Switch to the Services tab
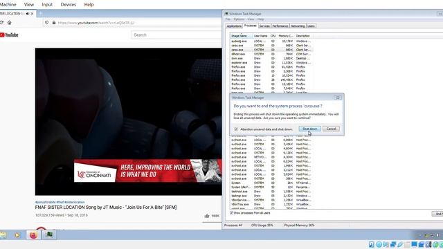 click(264, 26)
